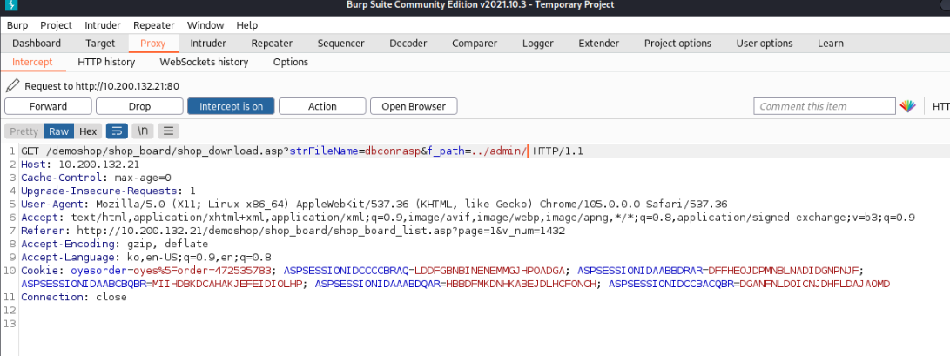Click the Referer header line

tap(293, 231)
